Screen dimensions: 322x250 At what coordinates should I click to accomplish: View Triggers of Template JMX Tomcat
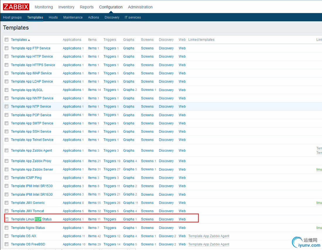110,211
